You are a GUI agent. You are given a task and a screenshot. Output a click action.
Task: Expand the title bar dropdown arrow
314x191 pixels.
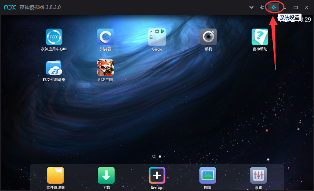251,7
